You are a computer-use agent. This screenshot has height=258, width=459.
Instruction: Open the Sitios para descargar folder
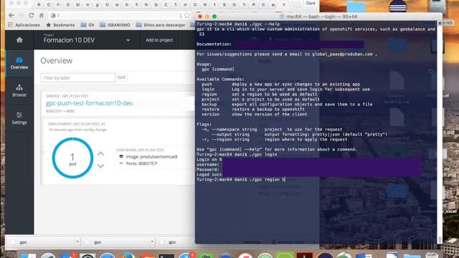click(x=161, y=25)
